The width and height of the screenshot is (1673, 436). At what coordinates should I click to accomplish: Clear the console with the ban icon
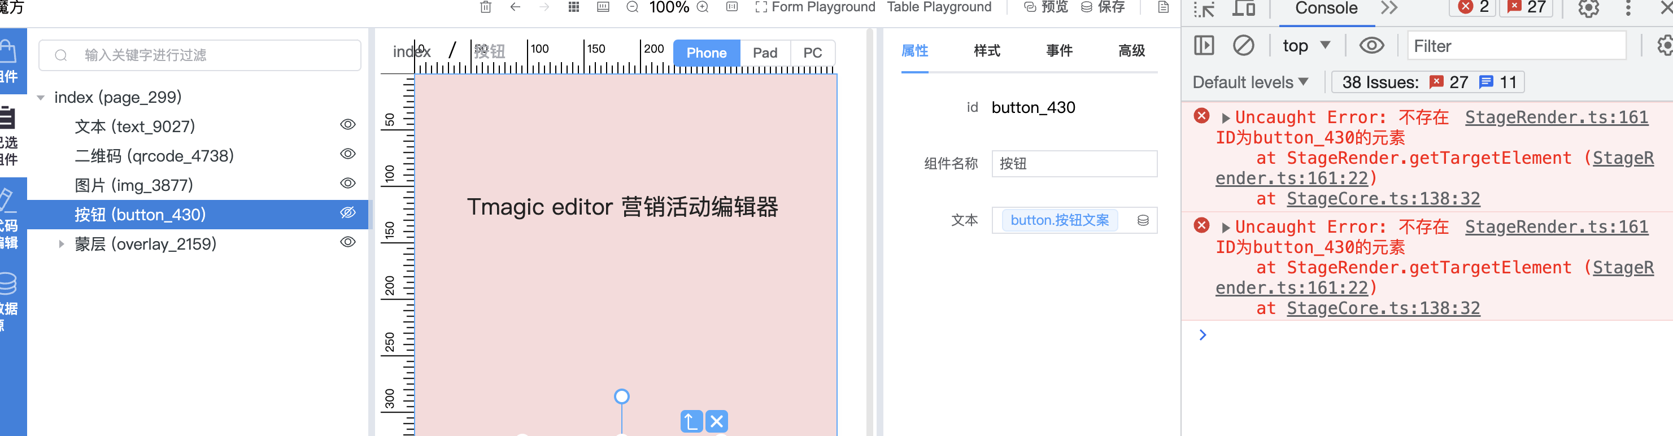click(x=1243, y=46)
